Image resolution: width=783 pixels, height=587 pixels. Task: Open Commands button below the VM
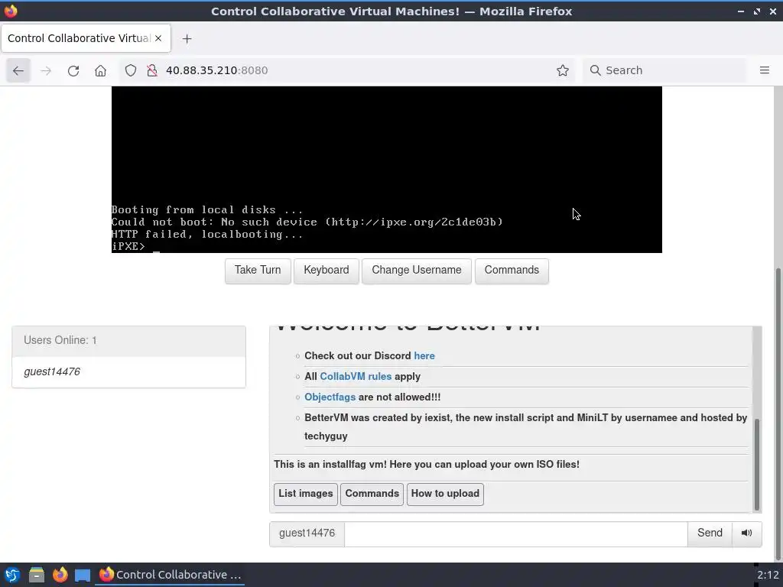pyautogui.click(x=512, y=271)
